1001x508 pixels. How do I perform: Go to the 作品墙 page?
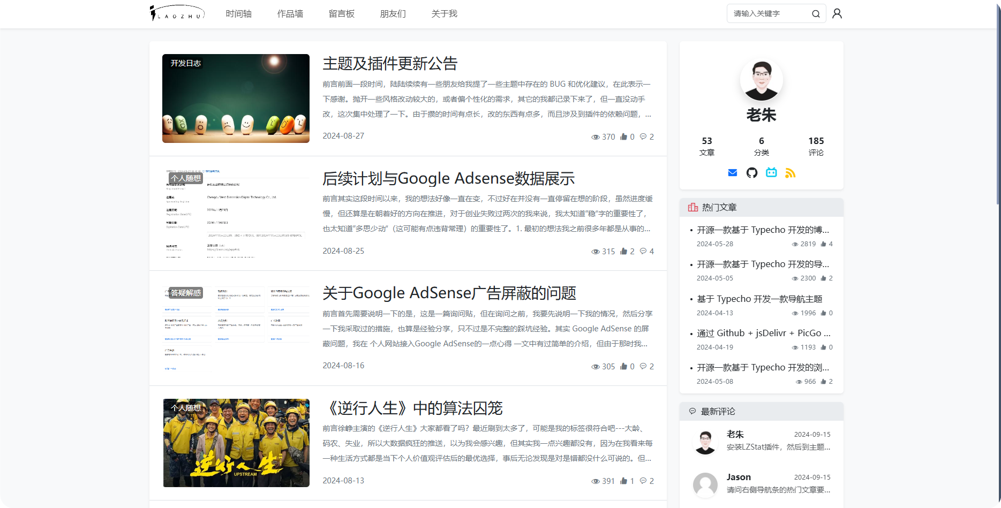(290, 14)
